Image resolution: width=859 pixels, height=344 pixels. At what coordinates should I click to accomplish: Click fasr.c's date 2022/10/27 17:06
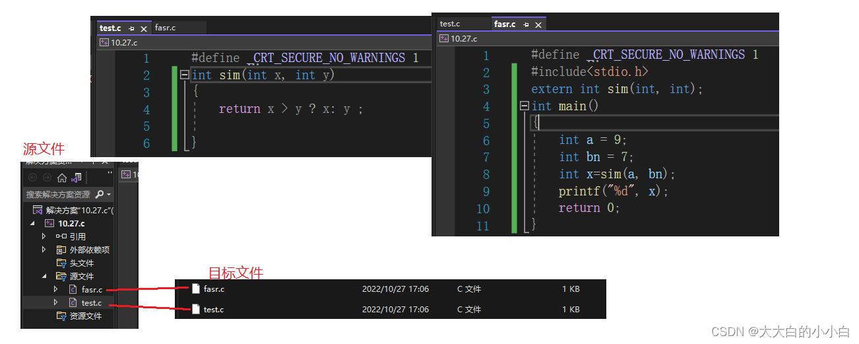coord(395,289)
